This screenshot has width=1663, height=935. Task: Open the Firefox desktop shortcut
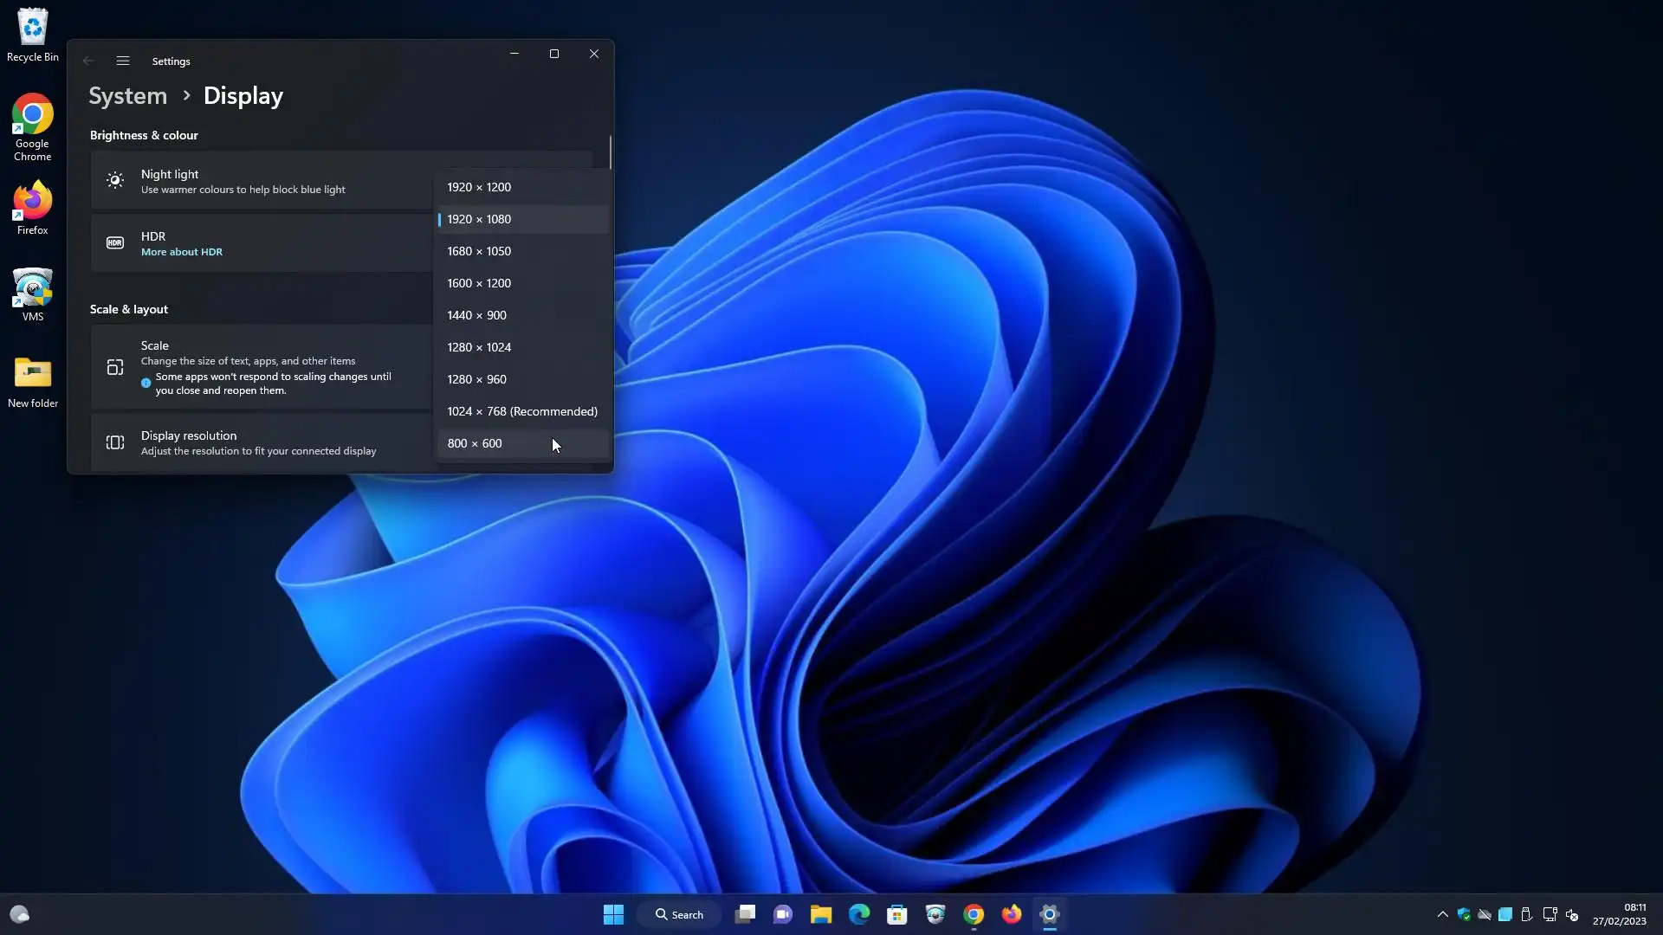click(32, 208)
